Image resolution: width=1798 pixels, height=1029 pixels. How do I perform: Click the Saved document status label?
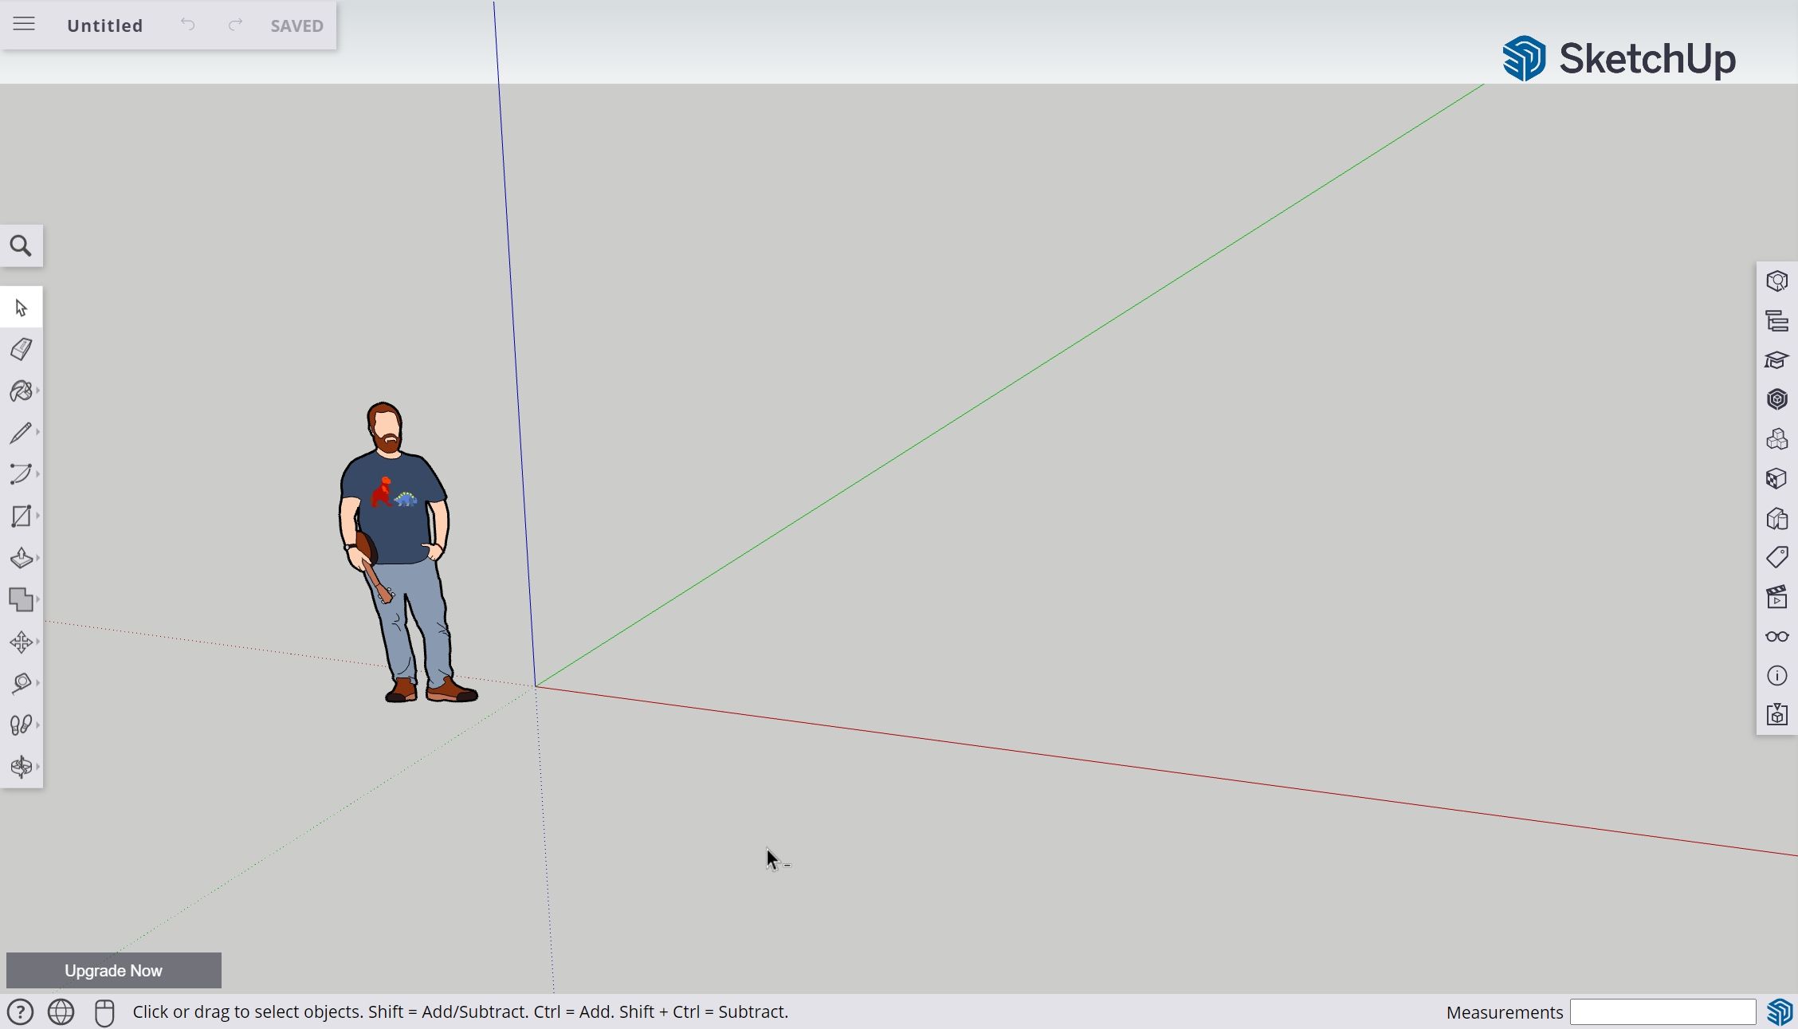(x=296, y=25)
